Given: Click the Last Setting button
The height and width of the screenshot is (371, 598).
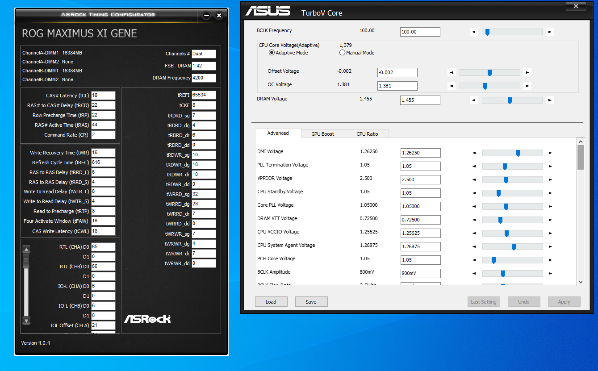Looking at the screenshot, I should 484,302.
